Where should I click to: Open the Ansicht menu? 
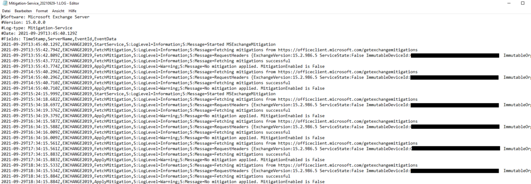pos(58,11)
